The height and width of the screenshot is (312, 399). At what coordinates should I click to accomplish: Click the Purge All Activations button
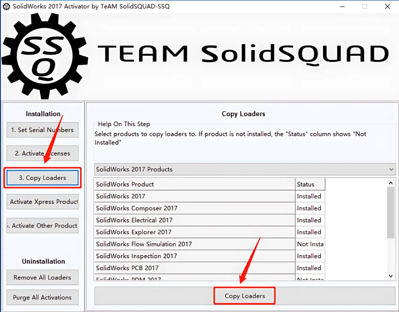pyautogui.click(x=42, y=297)
